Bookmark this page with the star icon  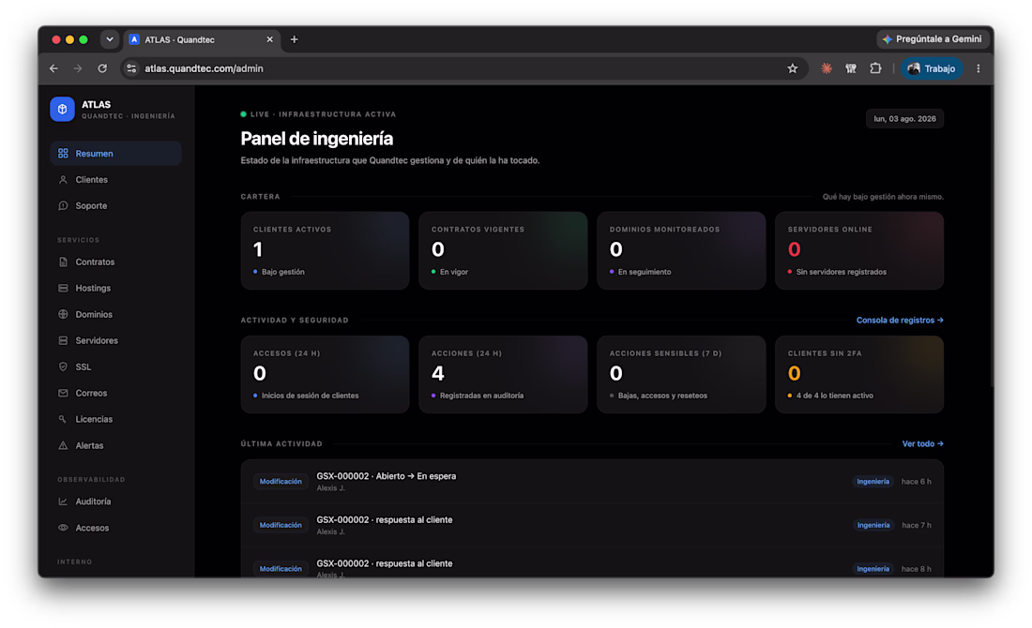pyautogui.click(x=793, y=68)
